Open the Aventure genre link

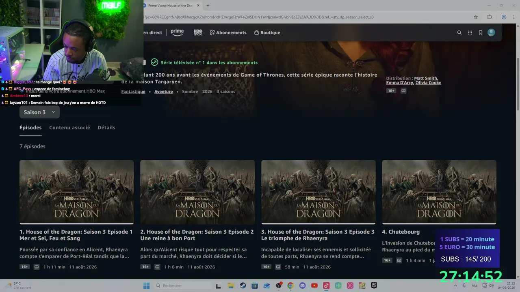pyautogui.click(x=164, y=92)
